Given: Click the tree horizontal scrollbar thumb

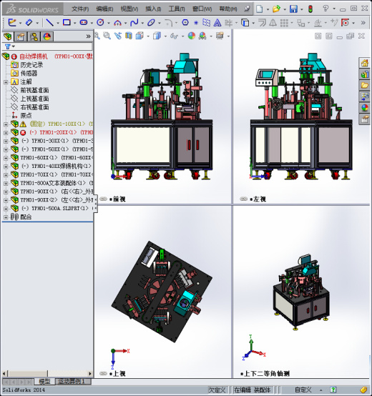Looking at the screenshot, I should coord(29,373).
